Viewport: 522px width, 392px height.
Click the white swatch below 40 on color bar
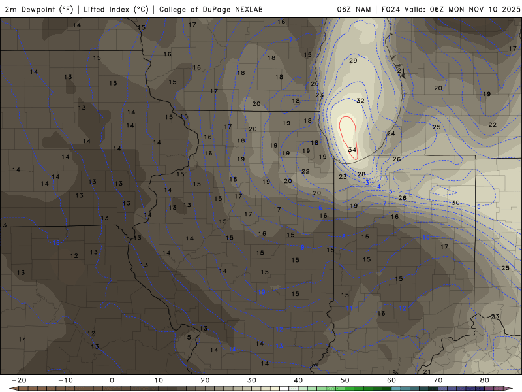pyautogui.click(x=284, y=388)
